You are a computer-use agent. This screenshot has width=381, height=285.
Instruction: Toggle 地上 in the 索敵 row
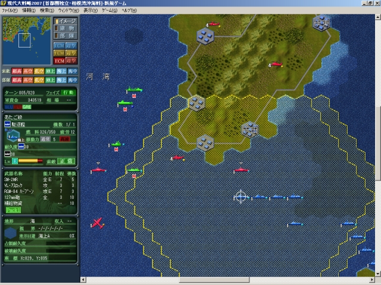[50, 71]
